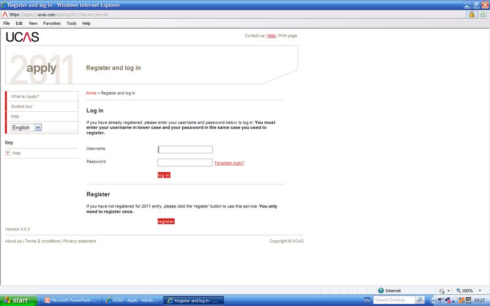
Task: Click the UCAS logo
Action: click(22, 37)
